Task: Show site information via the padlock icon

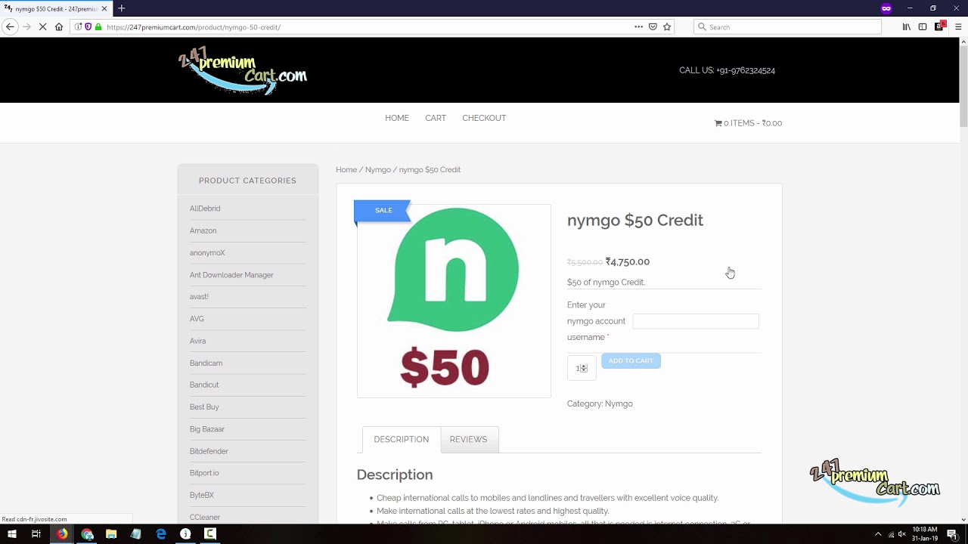Action: (x=98, y=26)
